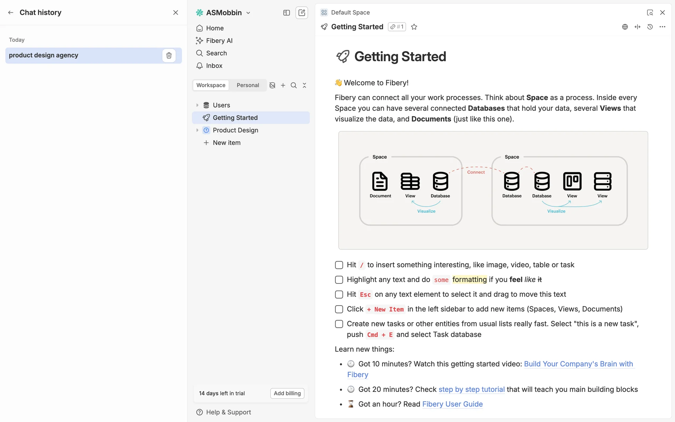Open the Fibery User Guide link
This screenshot has height=422, width=675.
point(452,404)
